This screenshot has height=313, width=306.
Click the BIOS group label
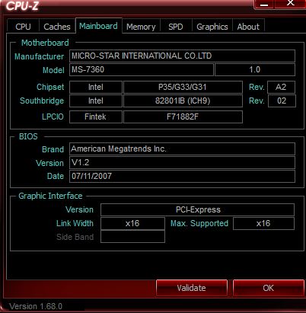[28, 136]
